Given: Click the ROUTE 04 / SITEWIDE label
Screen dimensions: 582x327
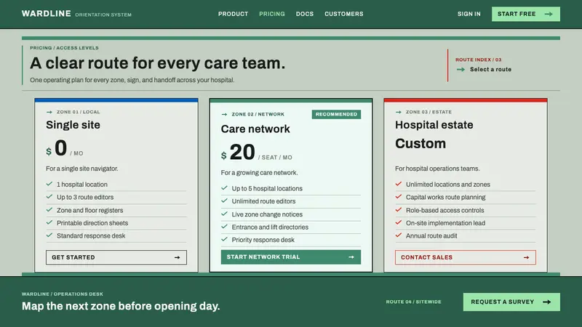Looking at the screenshot, I should pyautogui.click(x=413, y=302).
